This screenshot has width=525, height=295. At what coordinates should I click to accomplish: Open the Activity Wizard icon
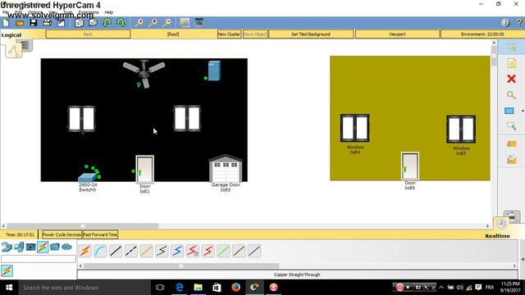(x=61, y=23)
